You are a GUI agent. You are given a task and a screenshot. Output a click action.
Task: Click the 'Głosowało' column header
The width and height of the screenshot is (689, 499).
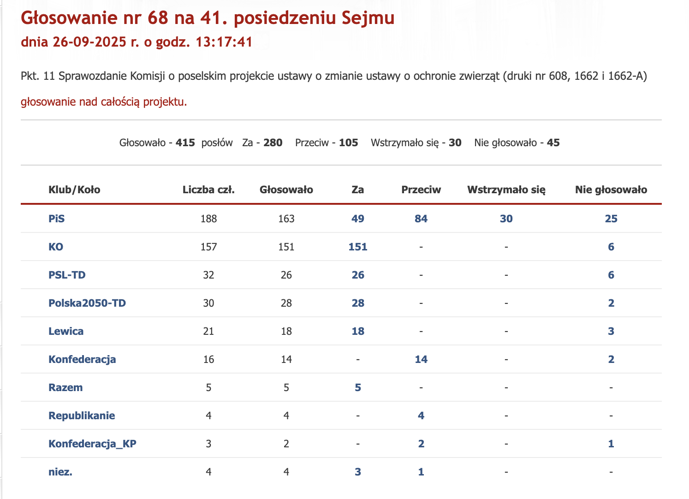click(x=286, y=190)
